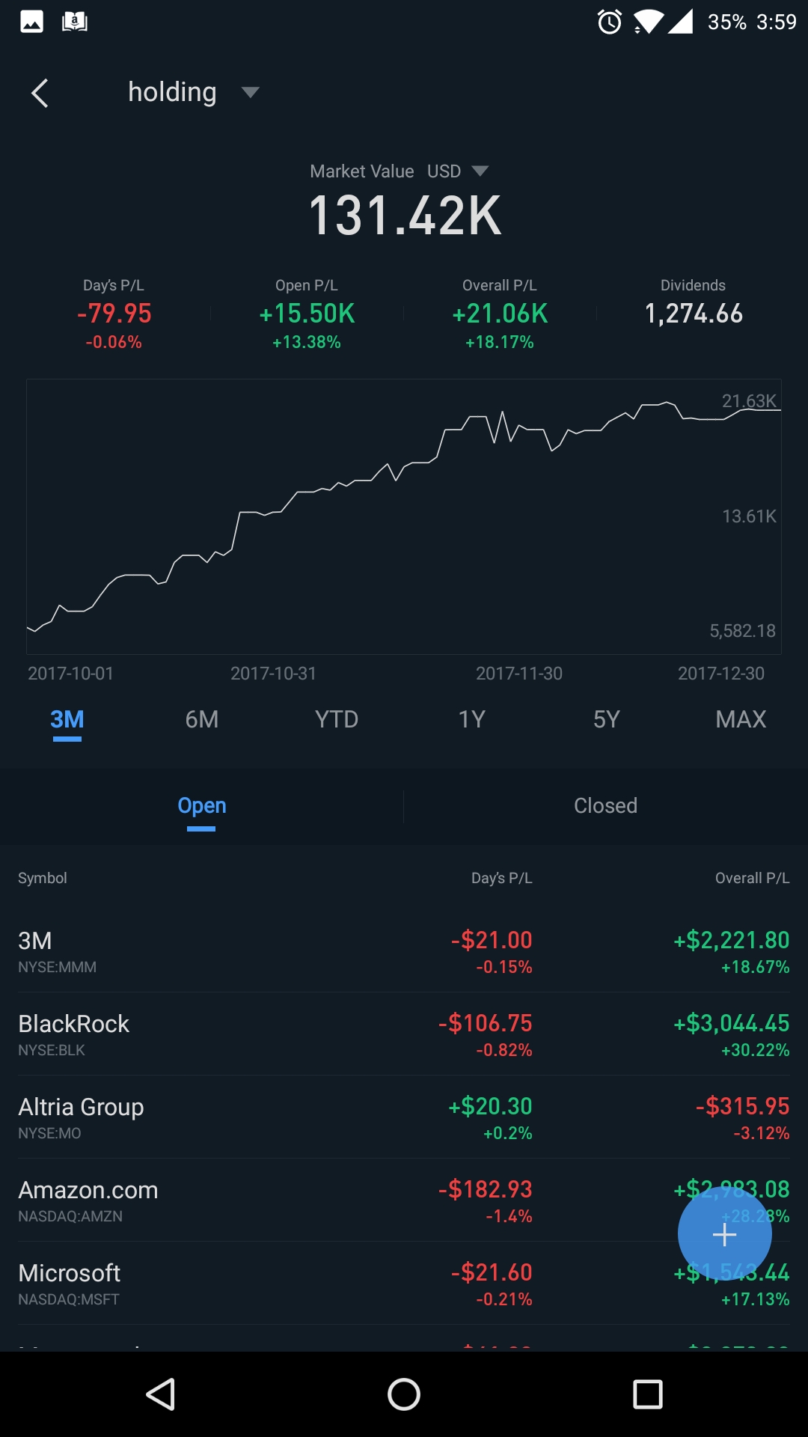Open recent apps square button

tap(647, 1394)
